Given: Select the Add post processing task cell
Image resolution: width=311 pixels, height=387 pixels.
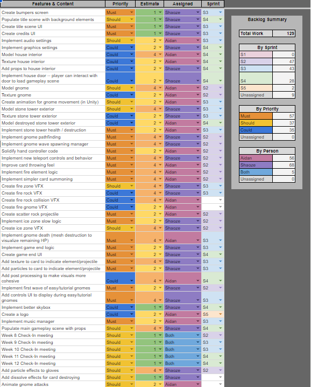Looking at the screenshot, I should pos(53,278).
